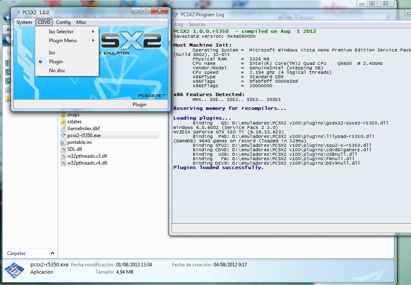This screenshot has width=411, height=285.
Task: Click the 'x86 Features Detected:' log heading
Action: coord(209,94)
